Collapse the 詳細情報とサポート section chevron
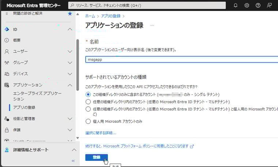278x167 pixels. click(74, 150)
